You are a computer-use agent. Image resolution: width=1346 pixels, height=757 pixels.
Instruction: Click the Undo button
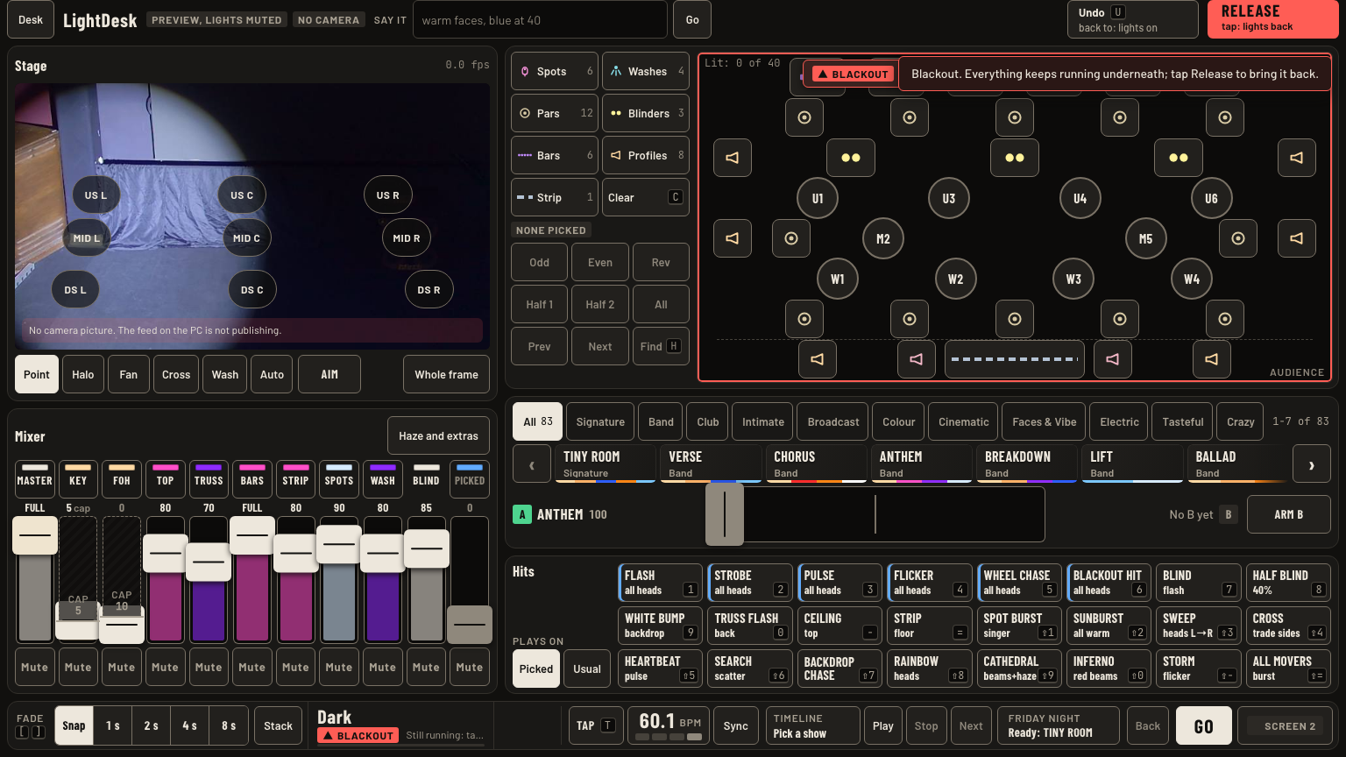tap(1133, 19)
